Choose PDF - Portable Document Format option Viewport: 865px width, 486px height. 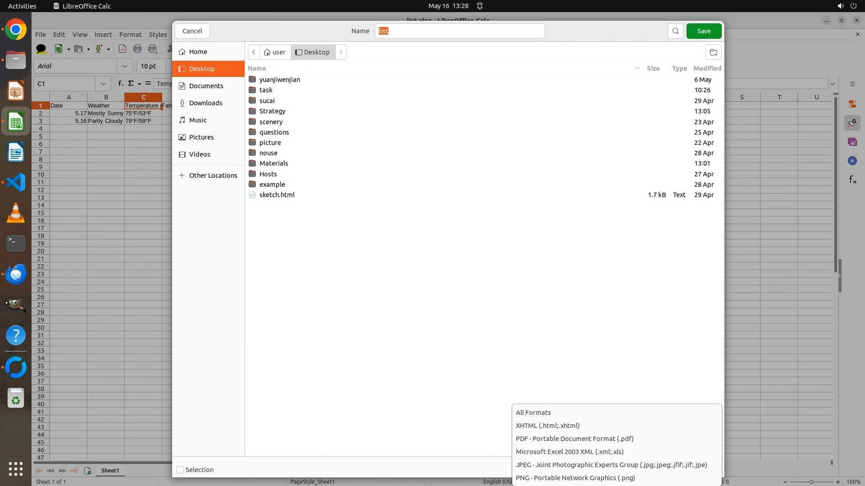[x=574, y=439]
